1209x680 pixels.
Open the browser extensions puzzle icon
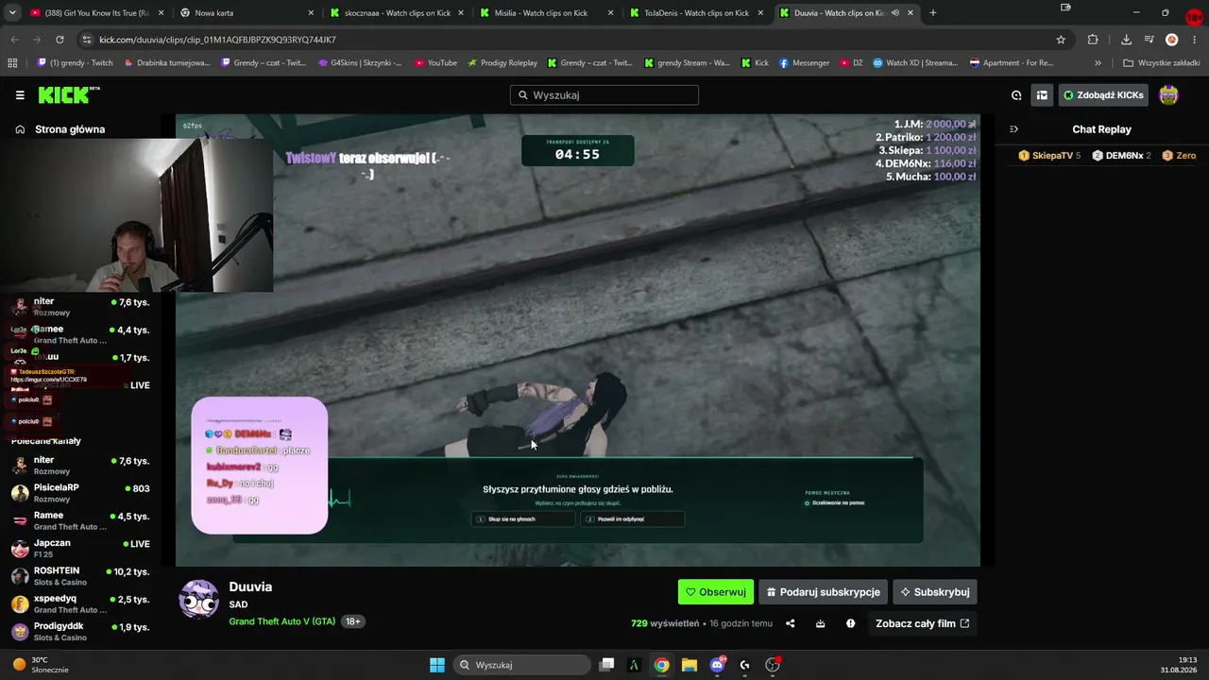click(x=1093, y=40)
